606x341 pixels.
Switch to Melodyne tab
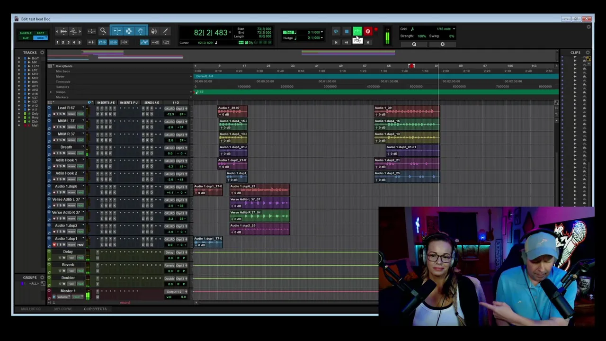[x=63, y=309]
